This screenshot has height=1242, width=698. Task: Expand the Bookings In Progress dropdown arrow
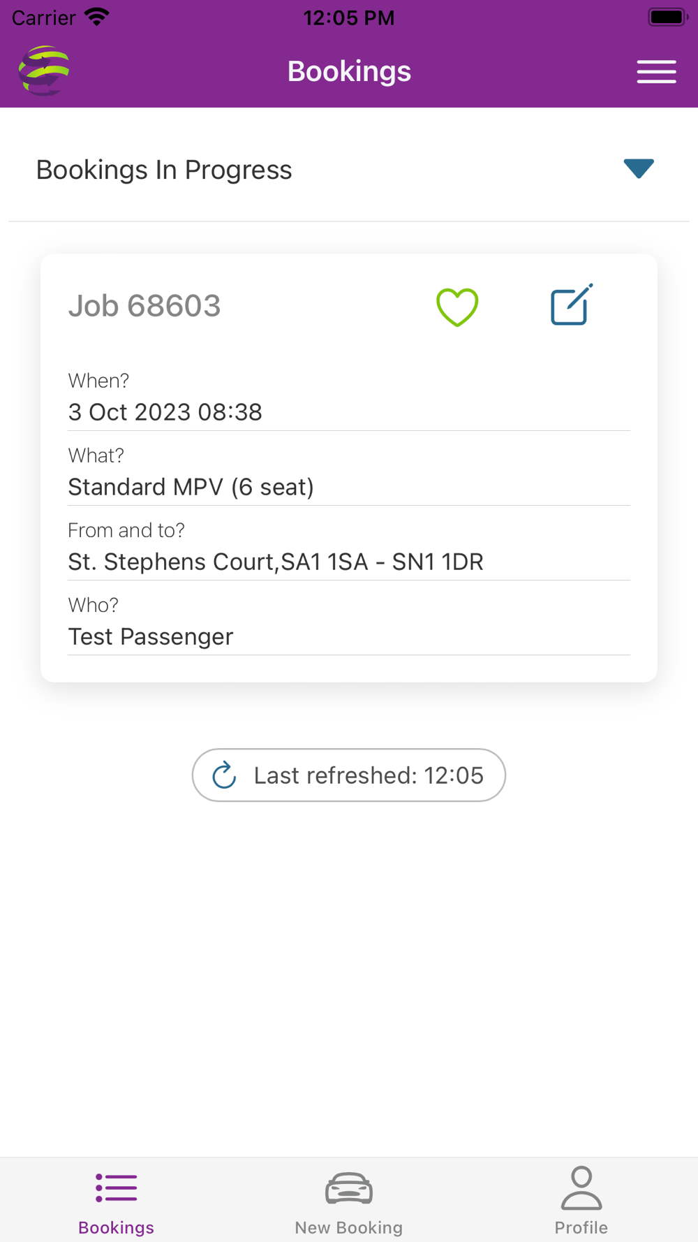click(x=638, y=168)
